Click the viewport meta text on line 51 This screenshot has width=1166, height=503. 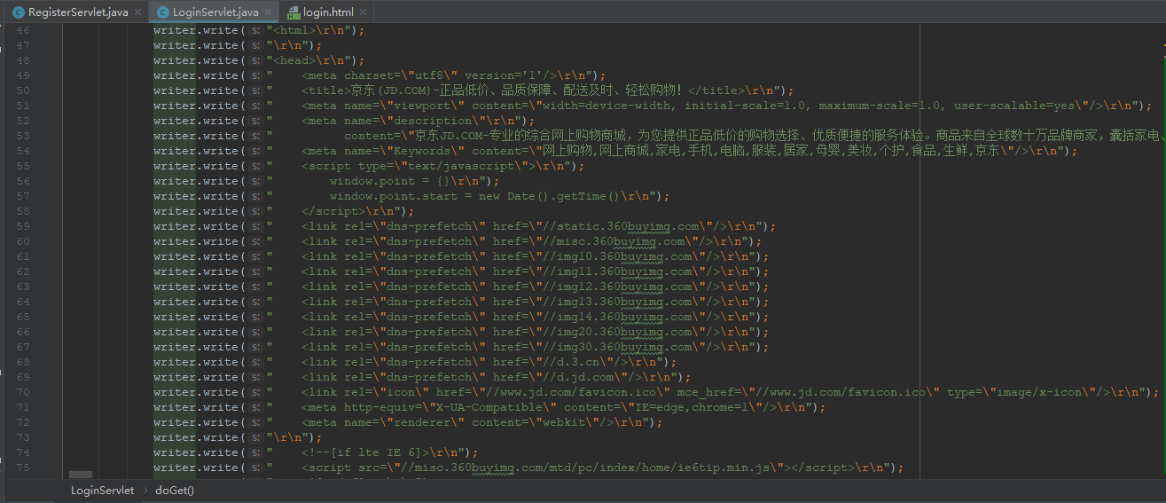720,106
